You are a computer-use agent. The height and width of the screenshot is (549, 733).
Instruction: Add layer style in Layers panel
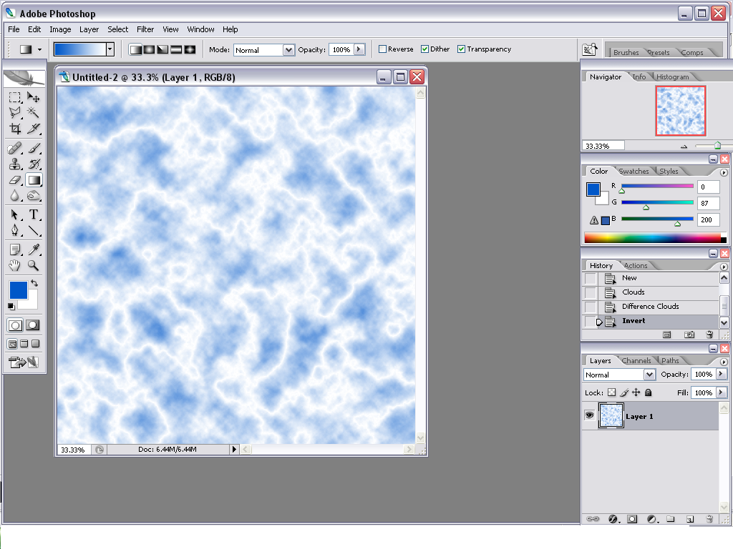click(x=613, y=519)
